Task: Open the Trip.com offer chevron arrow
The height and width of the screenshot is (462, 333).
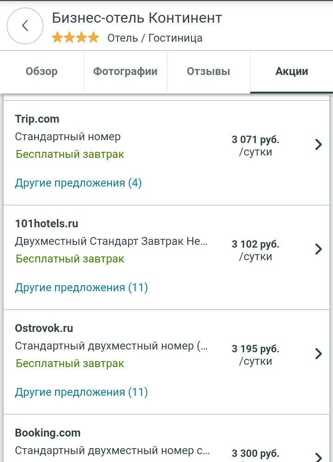Action: [x=318, y=144]
